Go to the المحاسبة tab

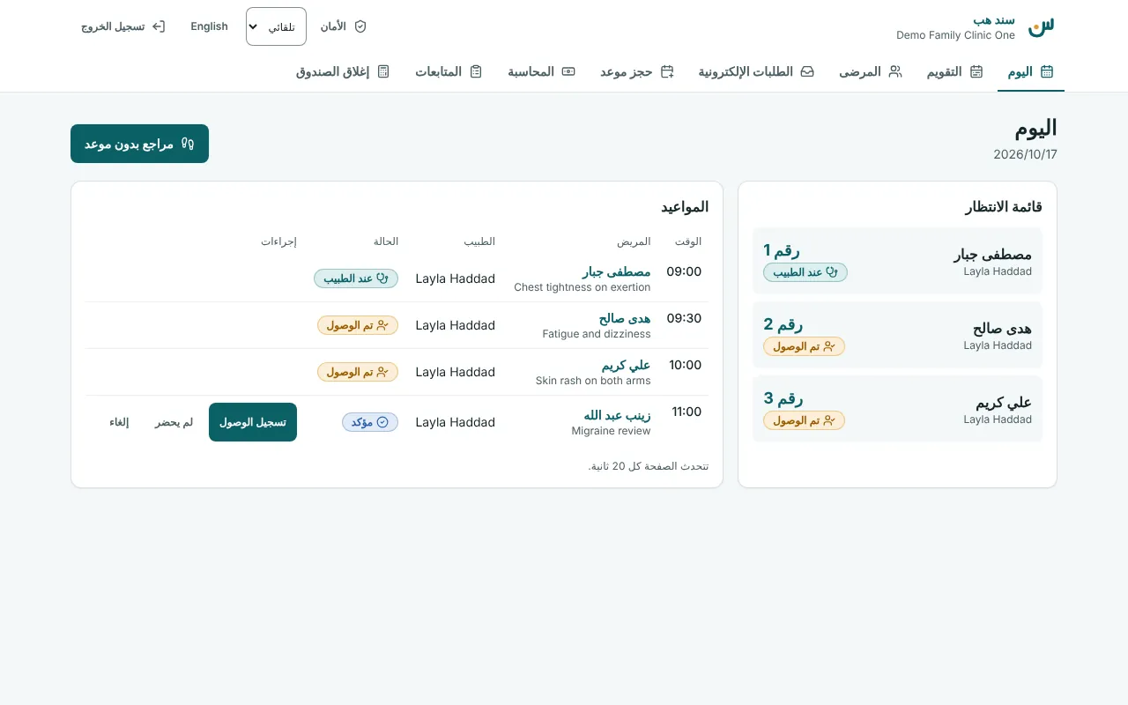(541, 71)
